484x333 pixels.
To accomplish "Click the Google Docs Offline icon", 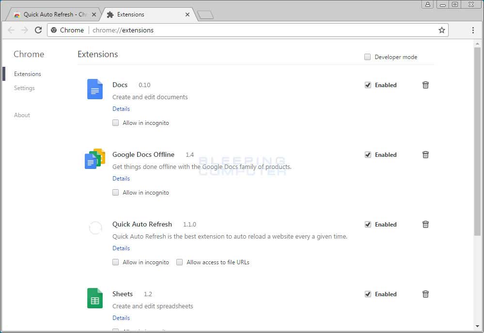I will (x=95, y=159).
